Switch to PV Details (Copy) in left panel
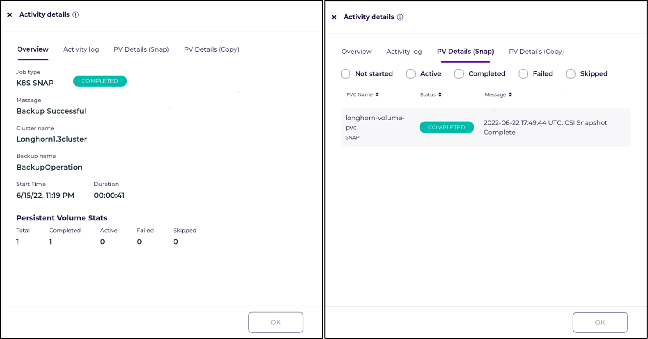Image resolution: width=648 pixels, height=339 pixels. tap(211, 49)
